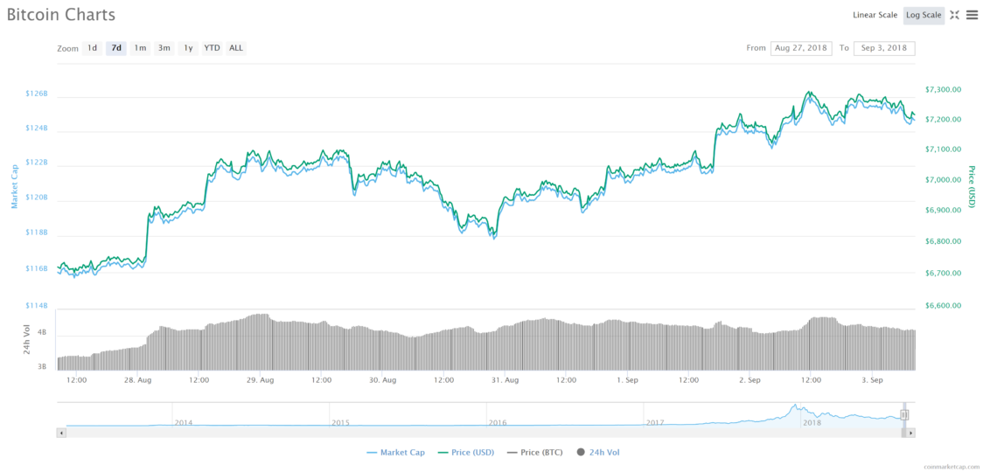The image size is (997, 472).
Task: Open the chart hamburger menu
Action: click(x=972, y=15)
